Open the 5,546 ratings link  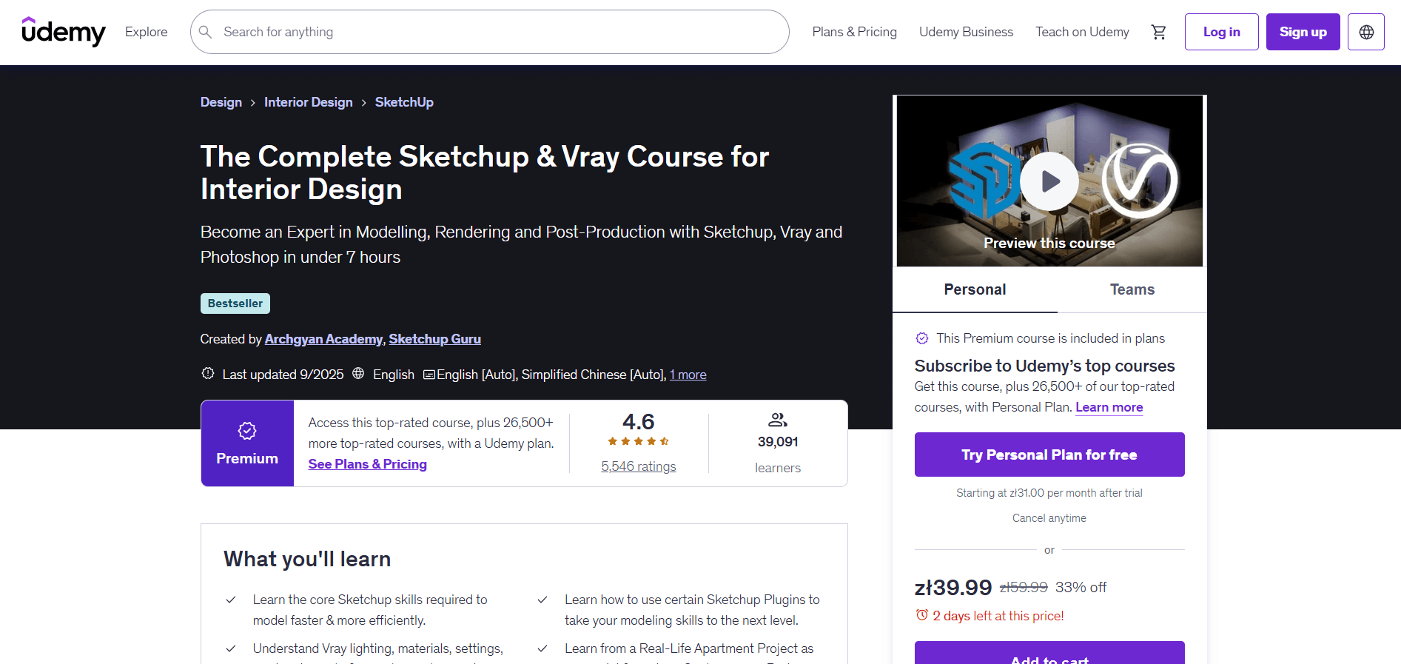click(639, 466)
